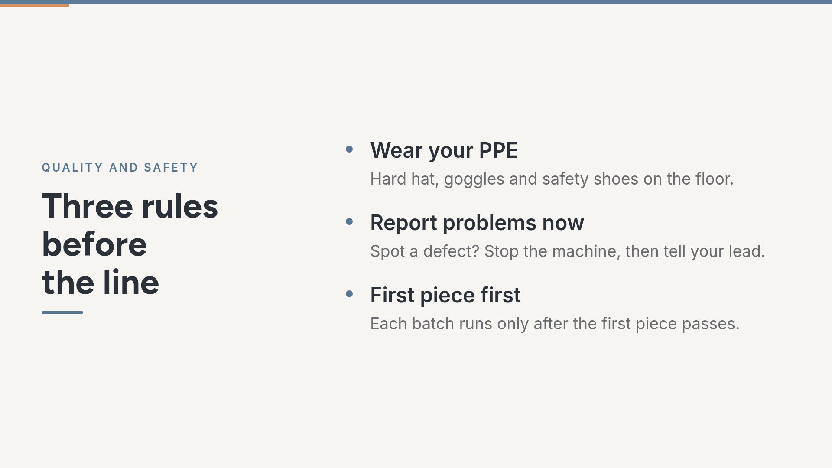
Task: Click the Spot a defect description text
Action: 568,251
